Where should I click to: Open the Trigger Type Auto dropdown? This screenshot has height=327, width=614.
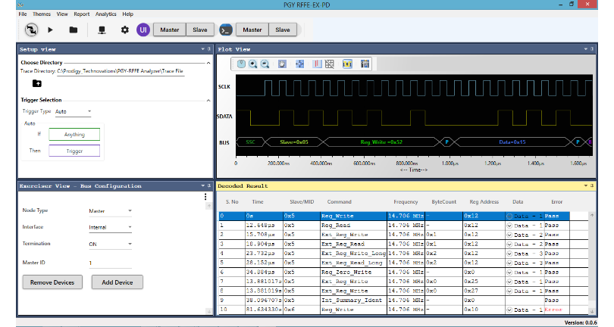(74, 111)
